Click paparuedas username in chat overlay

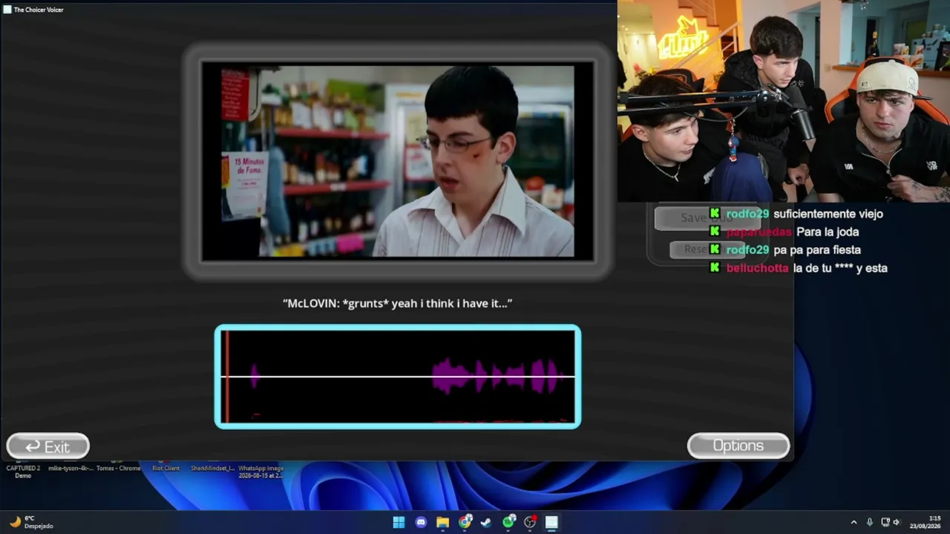(758, 232)
